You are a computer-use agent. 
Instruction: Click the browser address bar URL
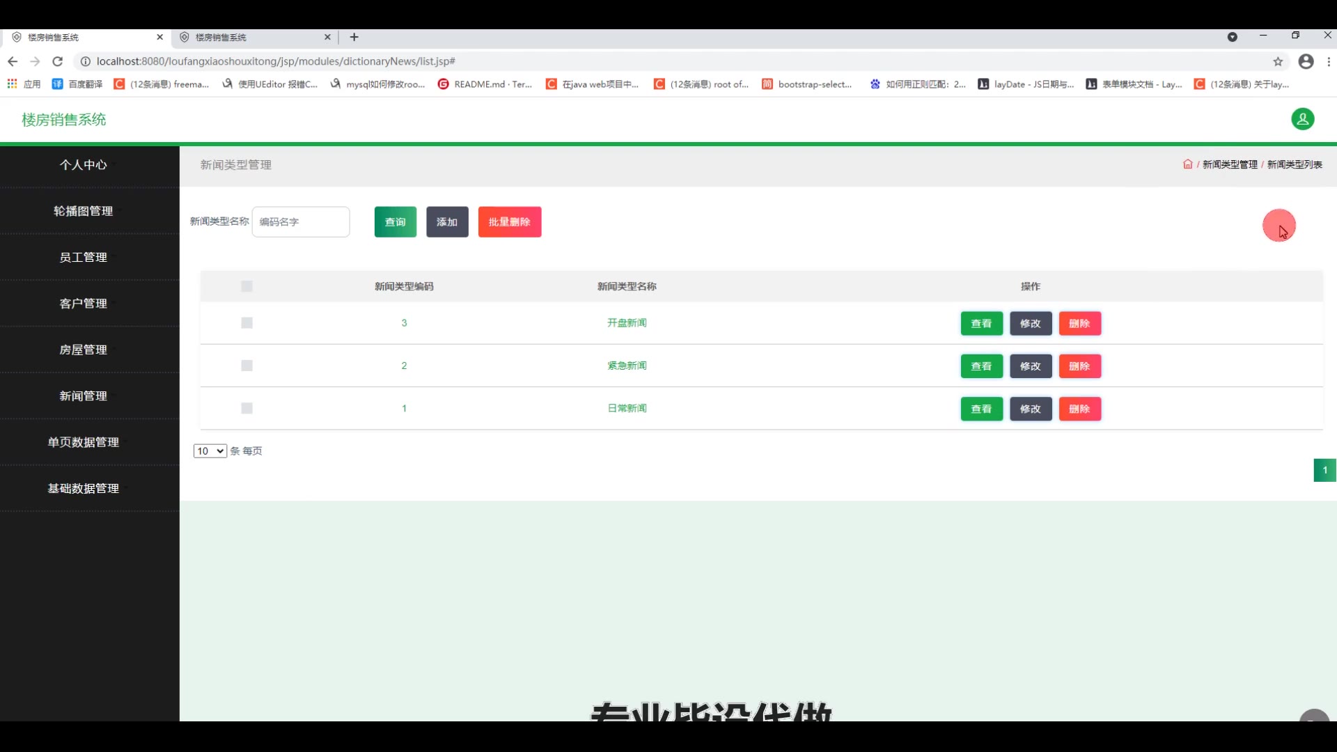tap(276, 61)
